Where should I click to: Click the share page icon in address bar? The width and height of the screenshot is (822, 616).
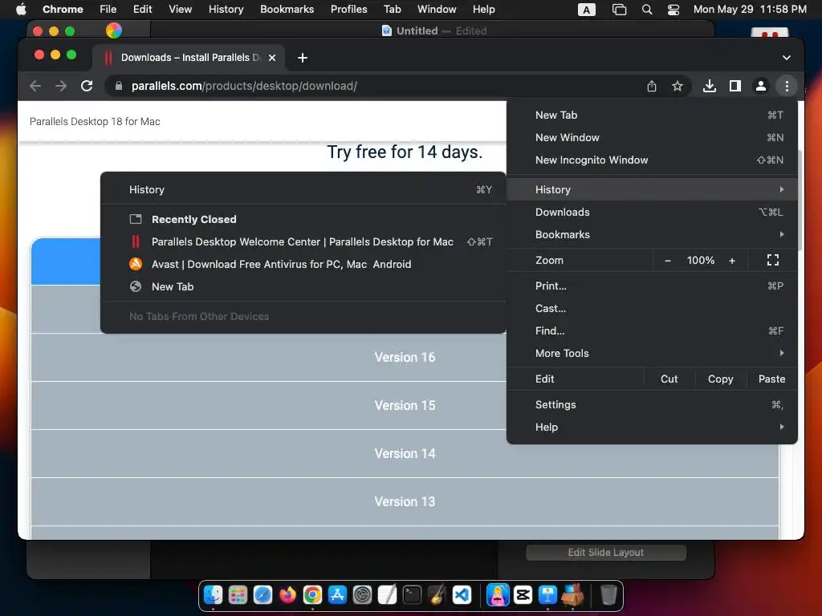click(652, 86)
